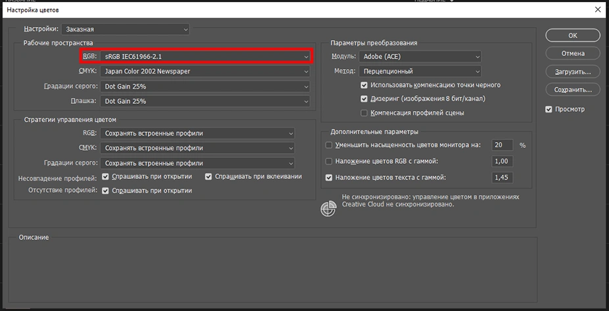Enable Использовать компенсацию точки черного checkbox
The width and height of the screenshot is (609, 311).
[x=364, y=85]
